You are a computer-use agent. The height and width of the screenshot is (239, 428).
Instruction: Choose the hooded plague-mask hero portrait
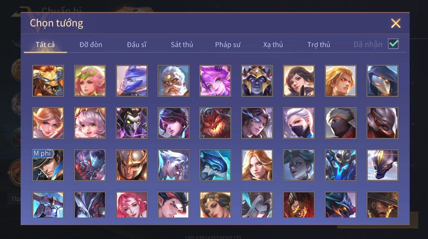(382, 81)
